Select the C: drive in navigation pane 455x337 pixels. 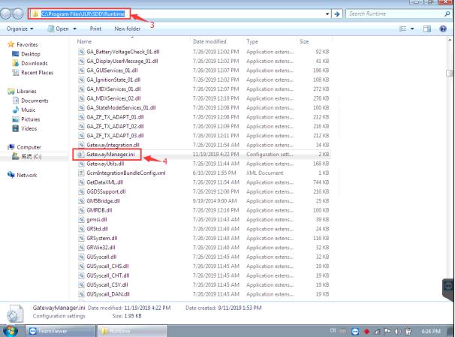coord(34,157)
